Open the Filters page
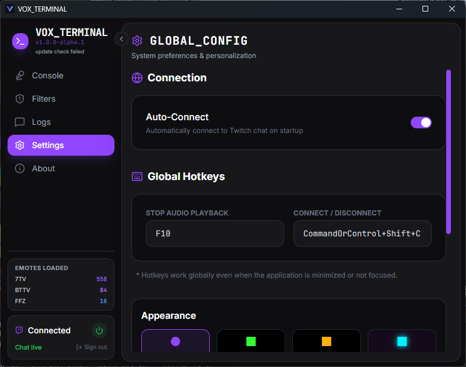Image resolution: width=466 pixels, height=367 pixels. click(x=61, y=99)
